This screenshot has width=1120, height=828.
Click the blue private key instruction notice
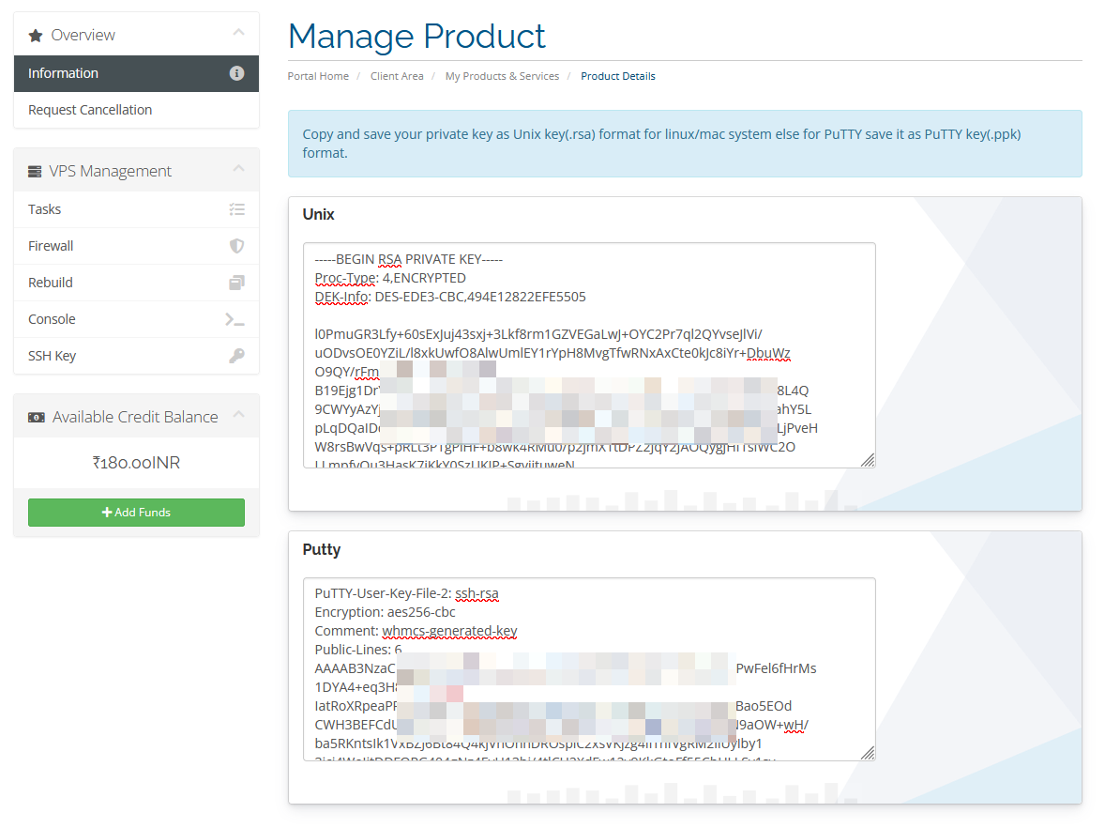coord(685,144)
